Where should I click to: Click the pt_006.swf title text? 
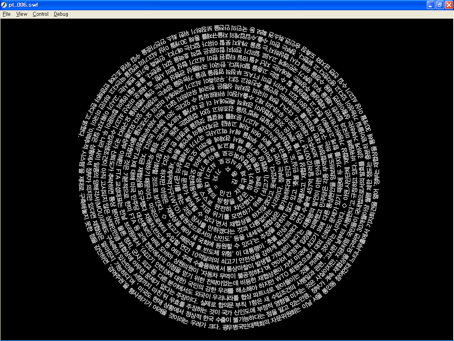click(x=22, y=5)
